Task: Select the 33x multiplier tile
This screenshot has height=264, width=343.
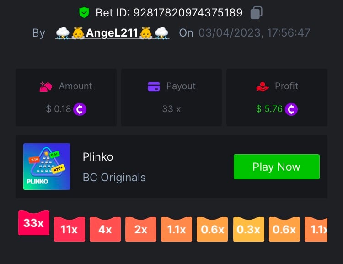Action: click(34, 223)
